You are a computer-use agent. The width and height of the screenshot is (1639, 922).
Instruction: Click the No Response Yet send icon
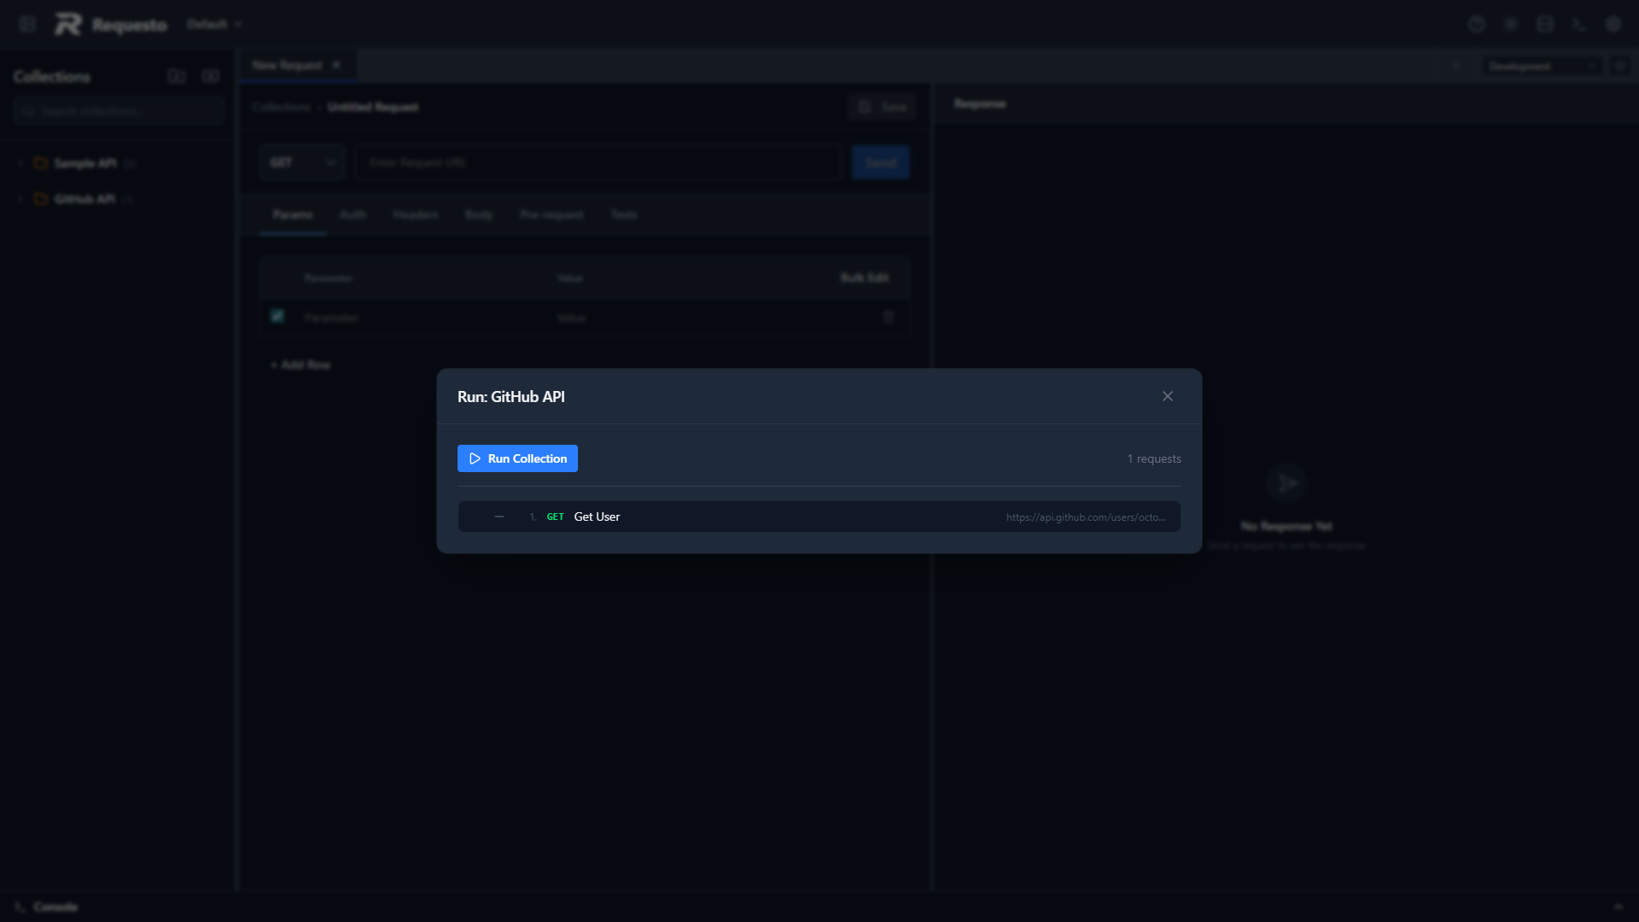[x=1286, y=484]
